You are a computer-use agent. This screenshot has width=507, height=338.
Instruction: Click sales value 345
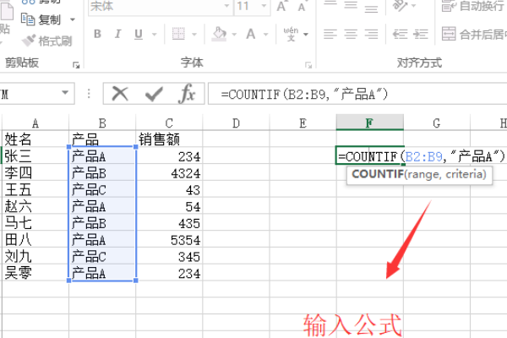coord(169,257)
